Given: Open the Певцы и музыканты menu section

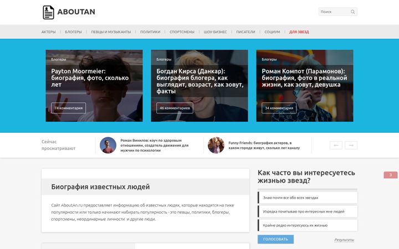Looking at the screenshot, I should [x=111, y=32].
